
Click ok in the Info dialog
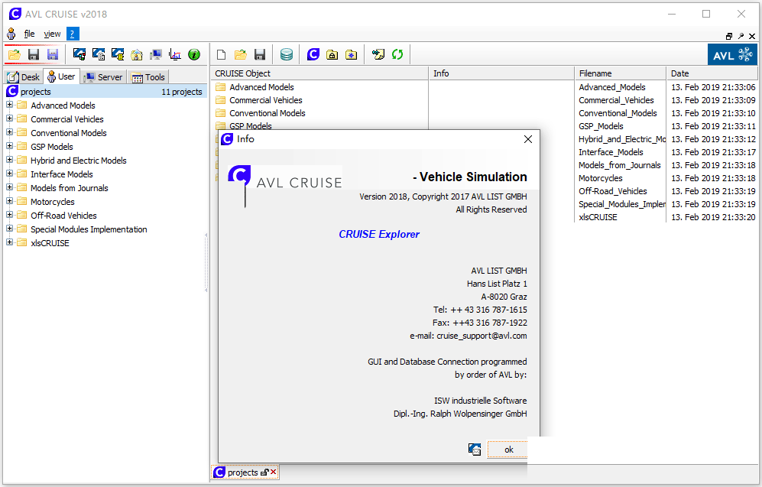(507, 450)
